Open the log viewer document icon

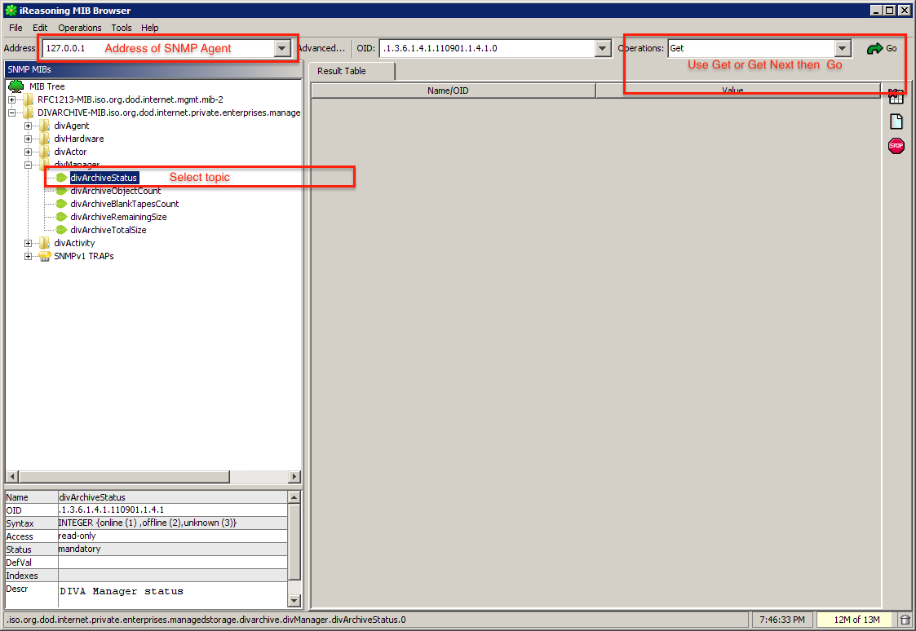(896, 121)
